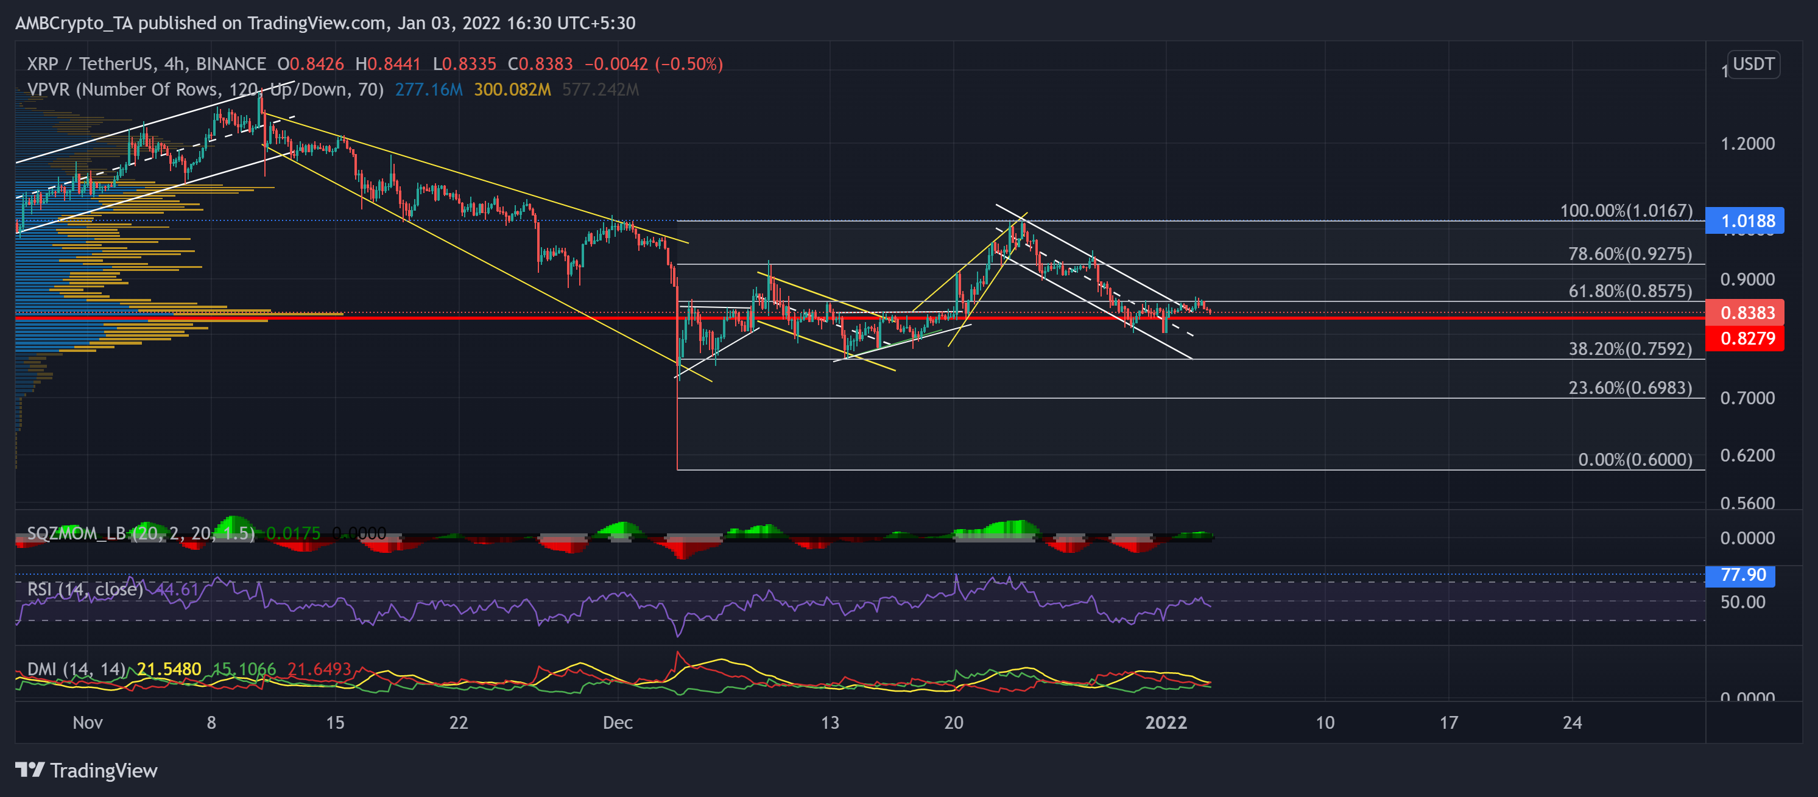This screenshot has width=1818, height=797.
Task: Click the 13 date label on time axis
Action: click(x=830, y=722)
